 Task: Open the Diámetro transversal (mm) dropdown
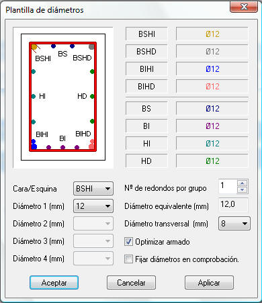click(234, 224)
